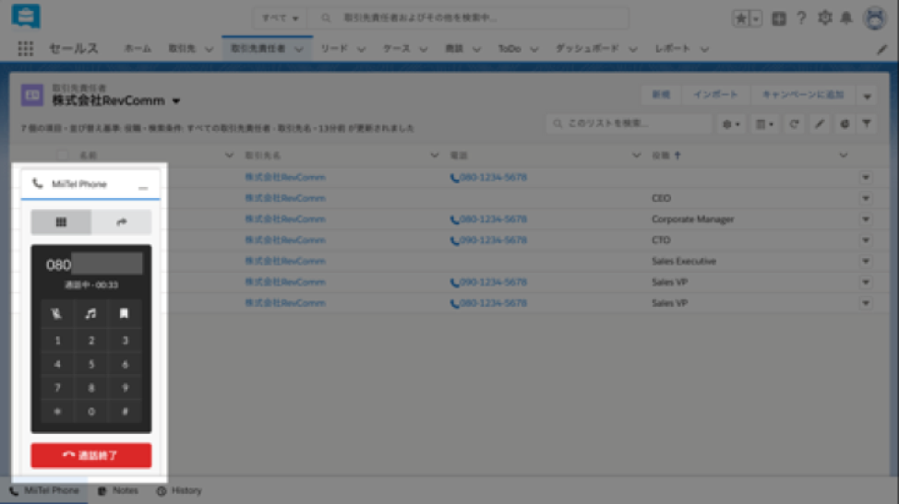Click the edit navigation pencil icon
Viewport: 899px width, 504px height.
881,50
